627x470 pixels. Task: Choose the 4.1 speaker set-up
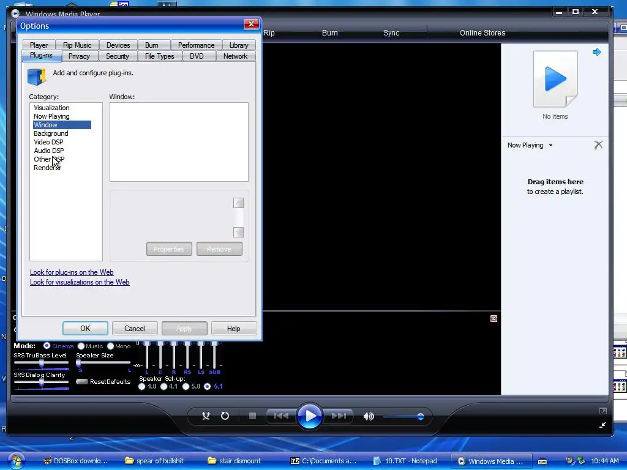pos(163,387)
